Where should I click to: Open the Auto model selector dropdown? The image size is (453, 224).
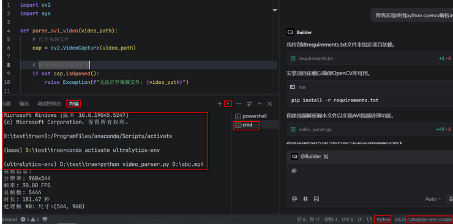click(433, 199)
